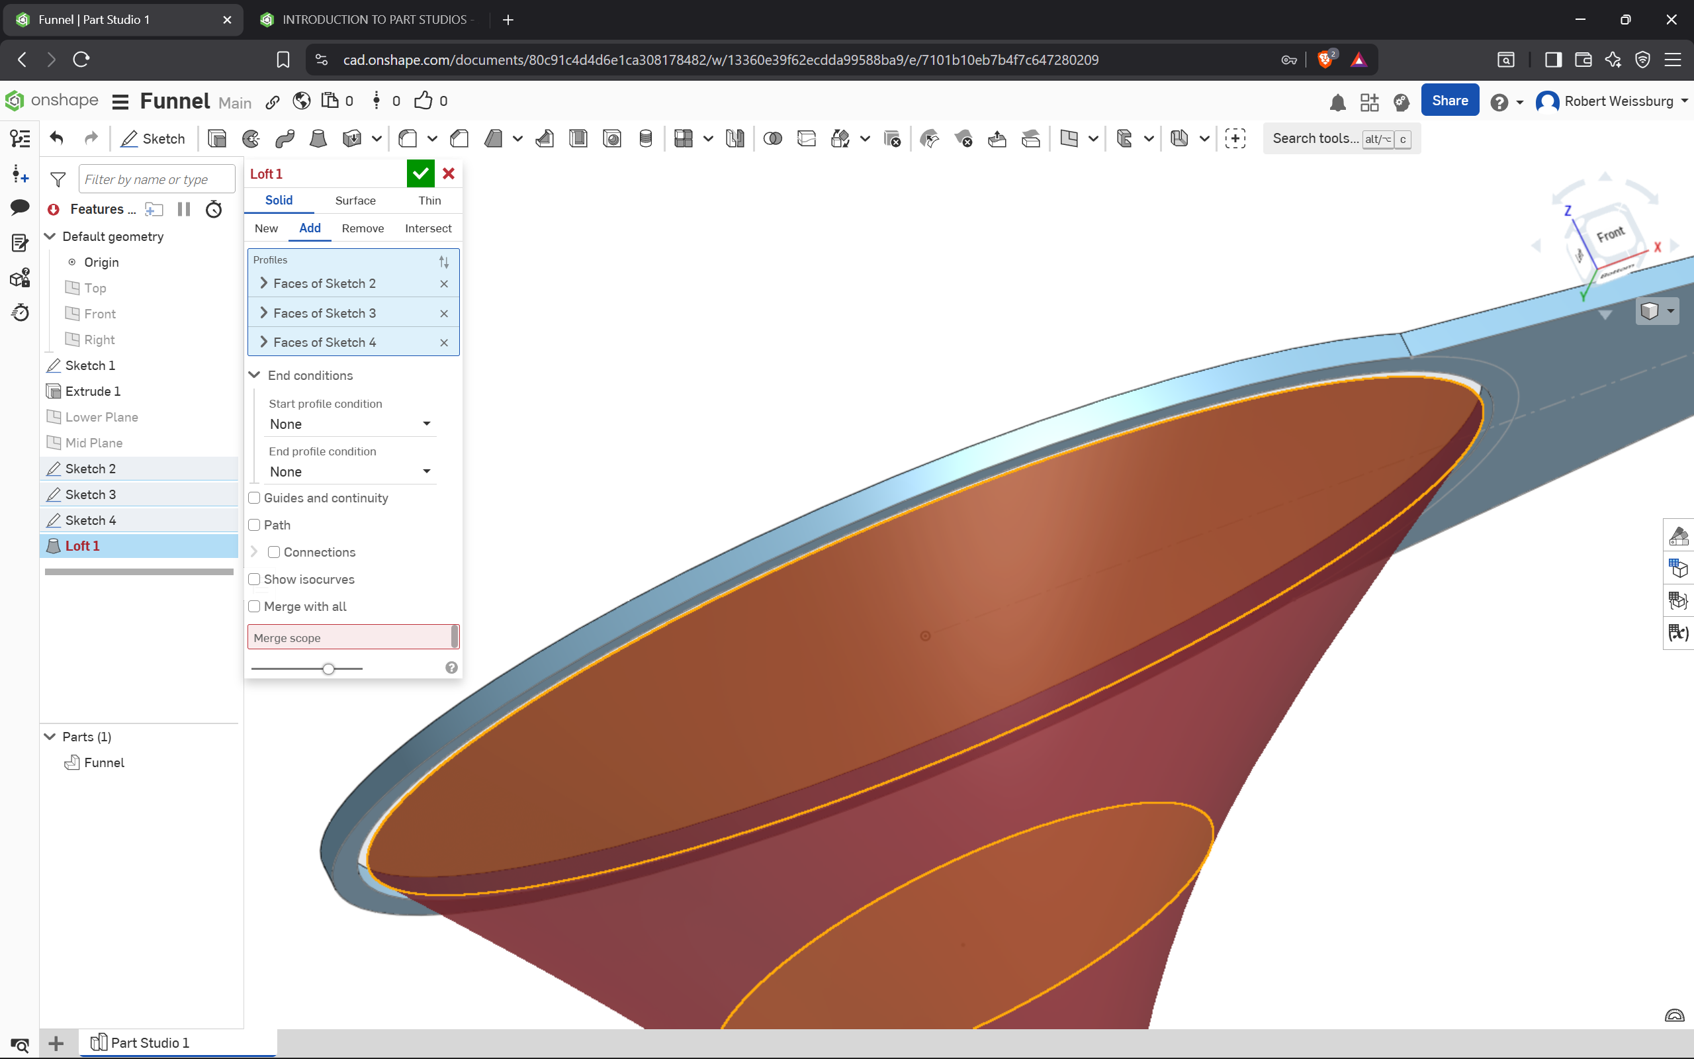Enable the Show isocurves checkbox
Screen dimensions: 1694x1059
click(255, 579)
